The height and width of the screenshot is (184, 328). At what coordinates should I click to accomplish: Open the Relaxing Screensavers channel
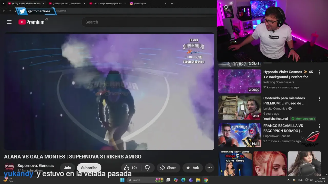279,82
